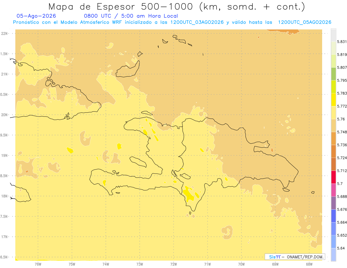The image size is (347, 268).
Task: Click the '20N' latitude label
Action: (5, 115)
